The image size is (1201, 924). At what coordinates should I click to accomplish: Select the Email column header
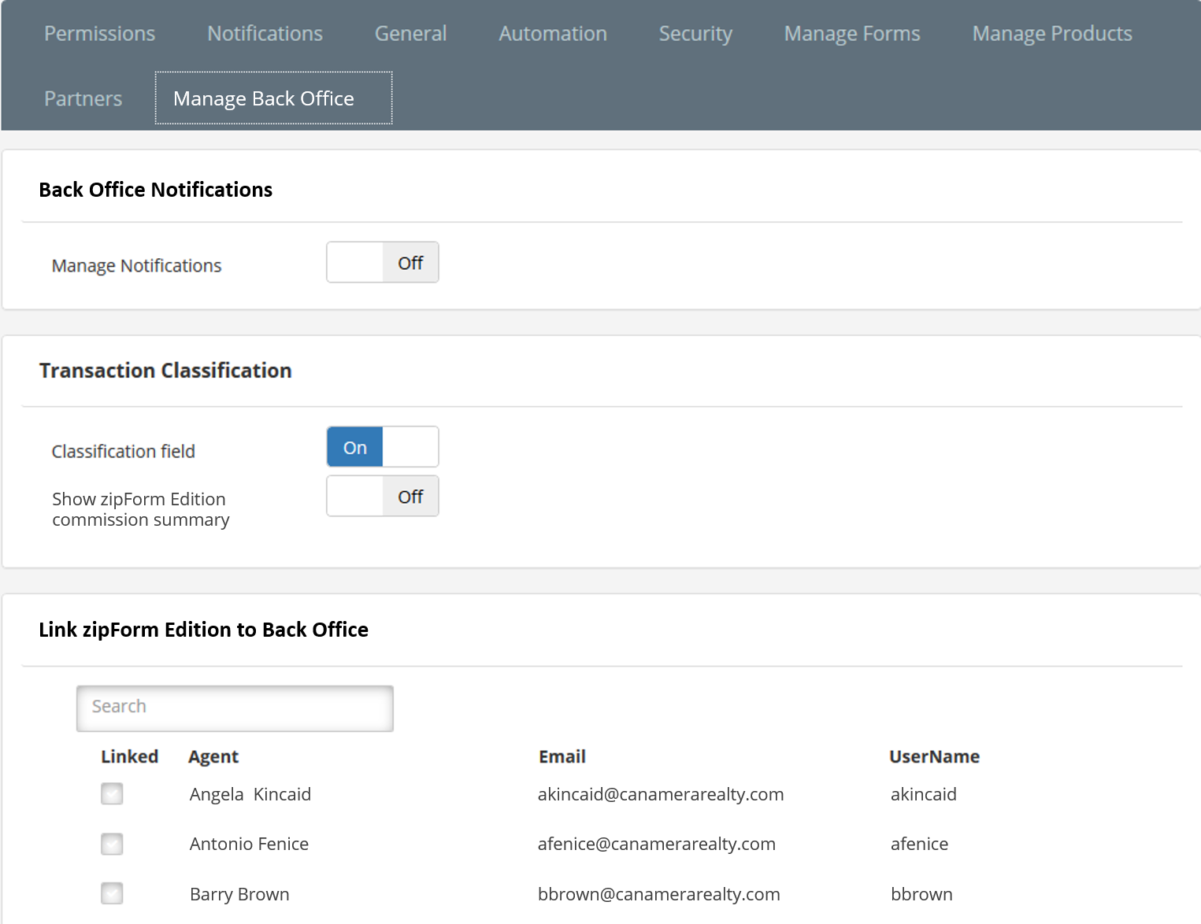click(x=562, y=756)
